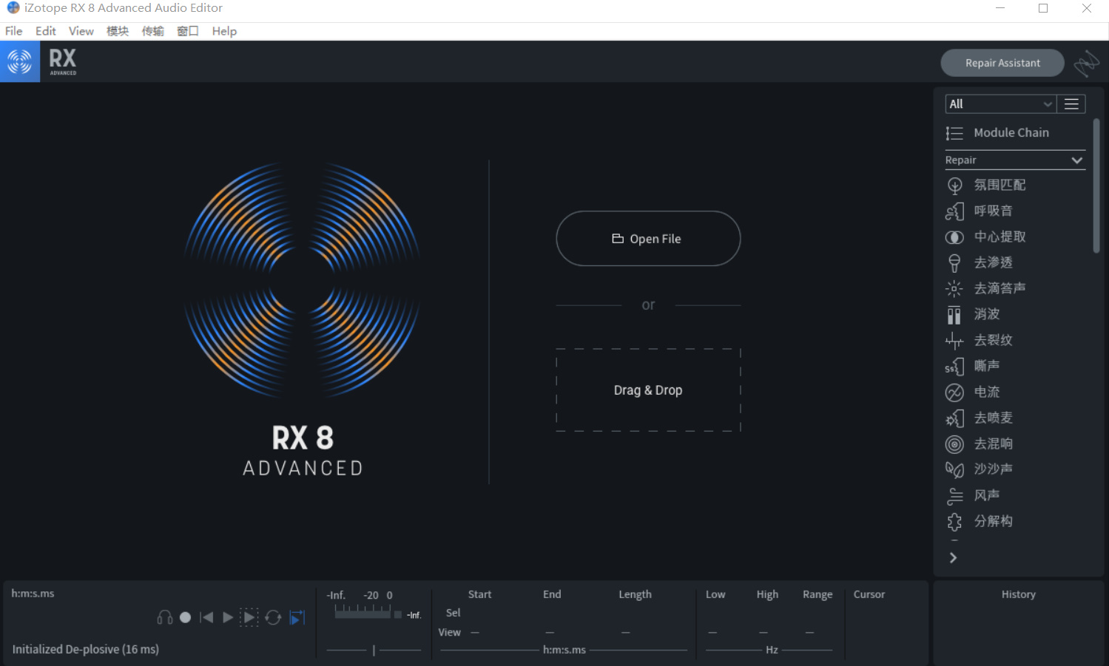Screen dimensions: 1109x666
Task: Click the chevron arrow below the module list
Action: pyautogui.click(x=954, y=558)
